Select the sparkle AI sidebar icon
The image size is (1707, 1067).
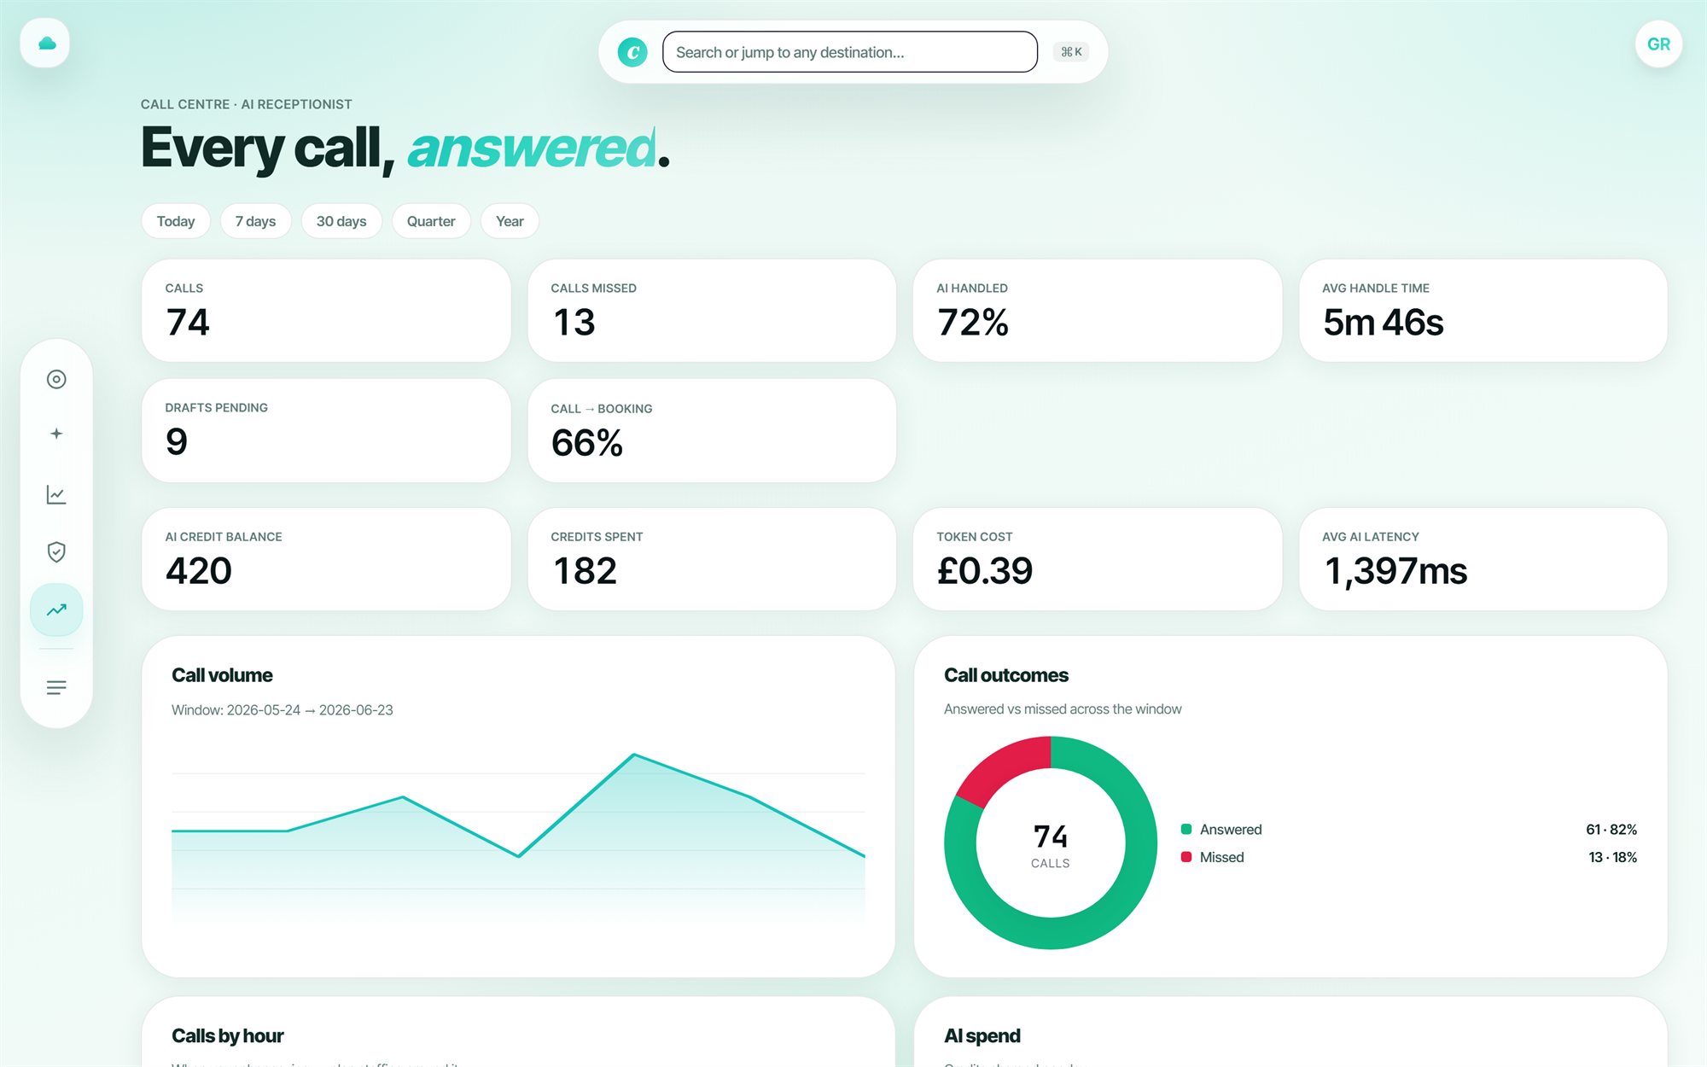pyautogui.click(x=56, y=434)
